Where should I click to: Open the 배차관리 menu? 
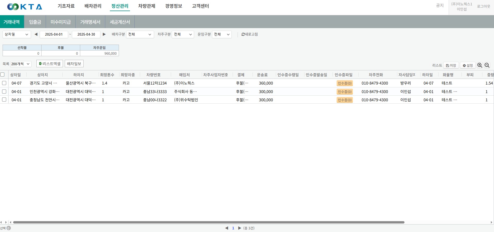[x=93, y=6]
